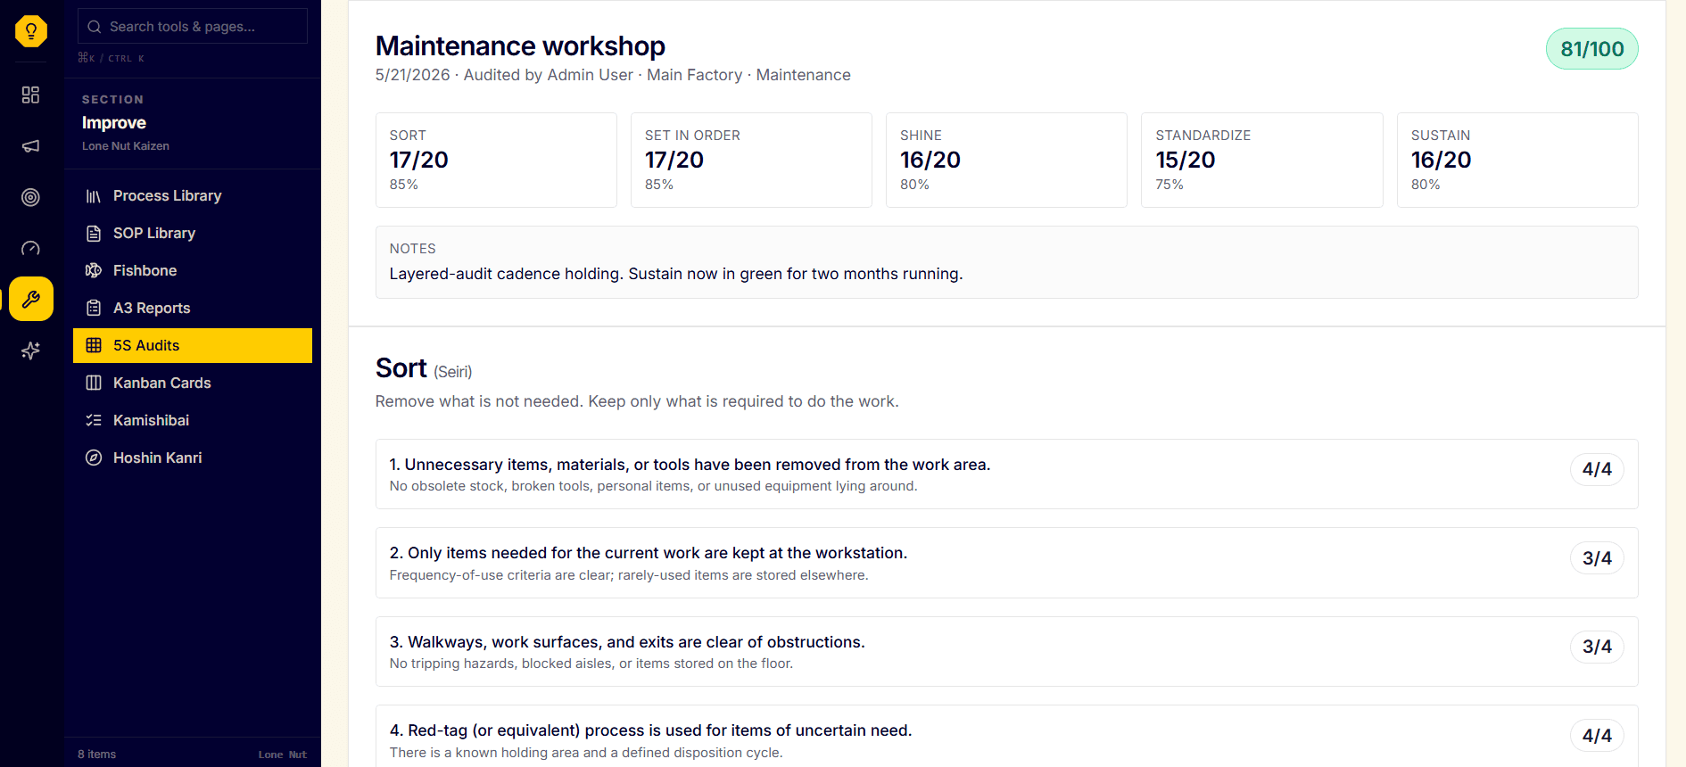Click the Fishbone fish icon
The width and height of the screenshot is (1686, 767).
coord(94,271)
